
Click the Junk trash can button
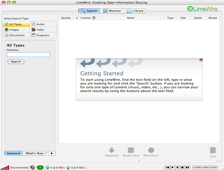click(x=213, y=152)
